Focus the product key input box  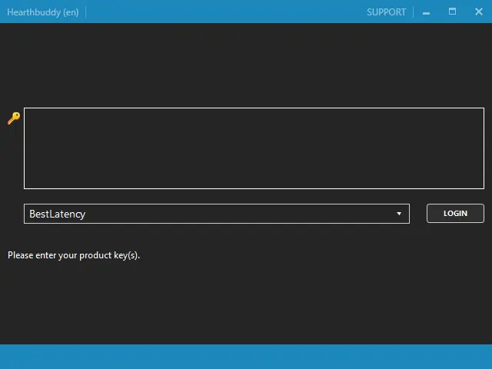[x=254, y=148]
